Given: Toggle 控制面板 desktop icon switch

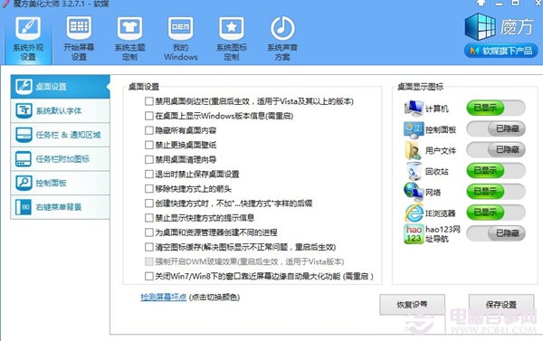Looking at the screenshot, I should [x=496, y=128].
